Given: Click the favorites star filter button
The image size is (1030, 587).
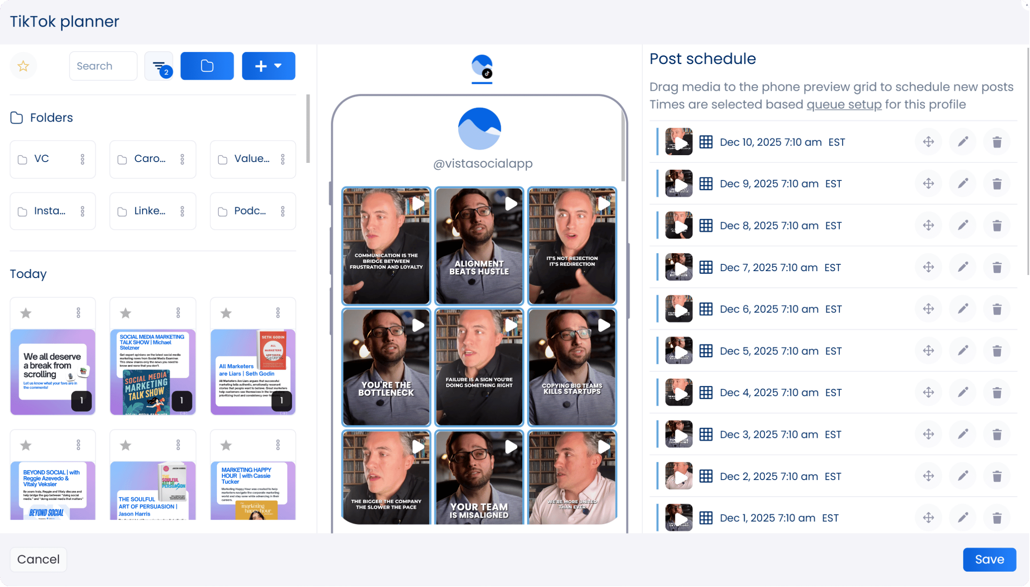Looking at the screenshot, I should point(23,66).
